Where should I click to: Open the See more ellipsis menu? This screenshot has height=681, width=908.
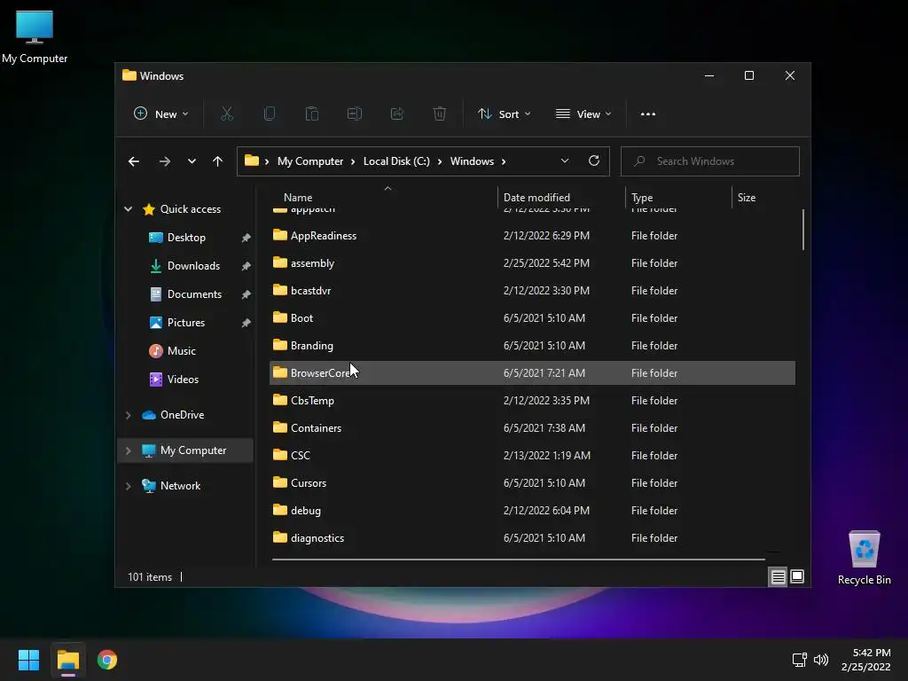pyautogui.click(x=648, y=114)
